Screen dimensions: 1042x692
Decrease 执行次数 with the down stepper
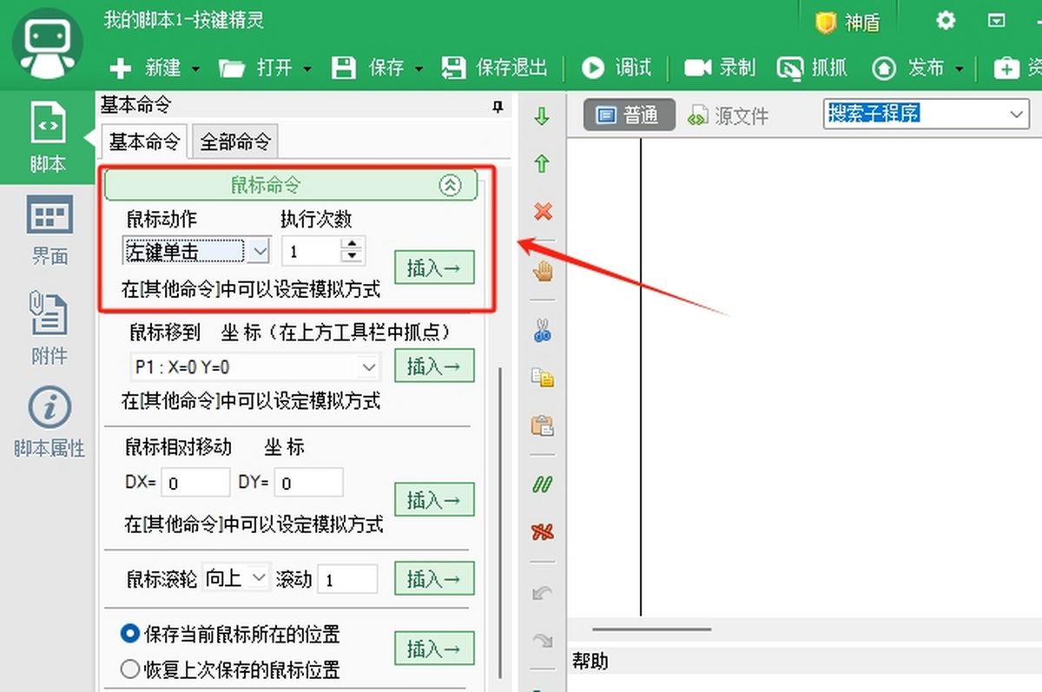pos(352,258)
